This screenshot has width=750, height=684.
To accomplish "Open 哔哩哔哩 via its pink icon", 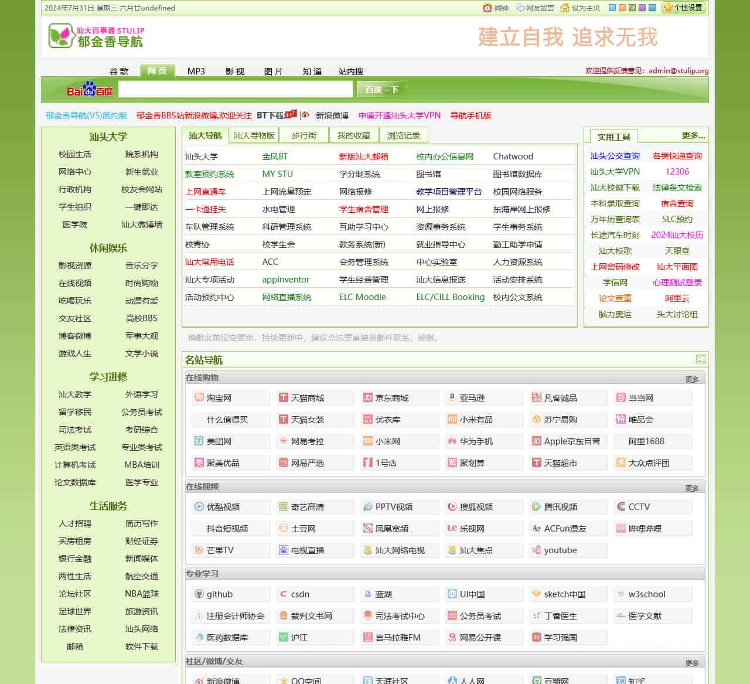I will click(620, 528).
